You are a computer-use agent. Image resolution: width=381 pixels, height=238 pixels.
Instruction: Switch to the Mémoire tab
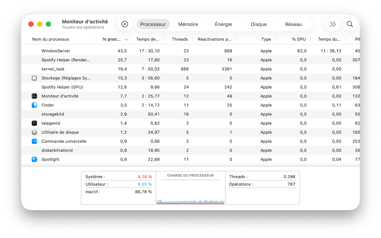tap(188, 24)
